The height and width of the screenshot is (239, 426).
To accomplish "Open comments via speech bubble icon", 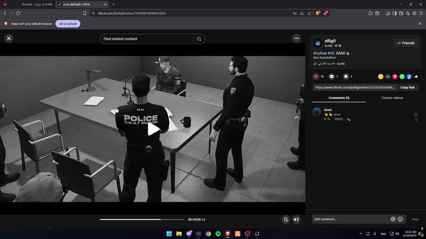I will click(x=331, y=76).
